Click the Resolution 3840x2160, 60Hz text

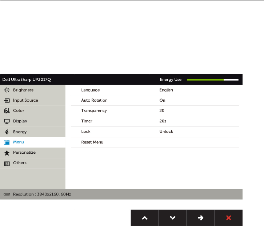coord(42,194)
